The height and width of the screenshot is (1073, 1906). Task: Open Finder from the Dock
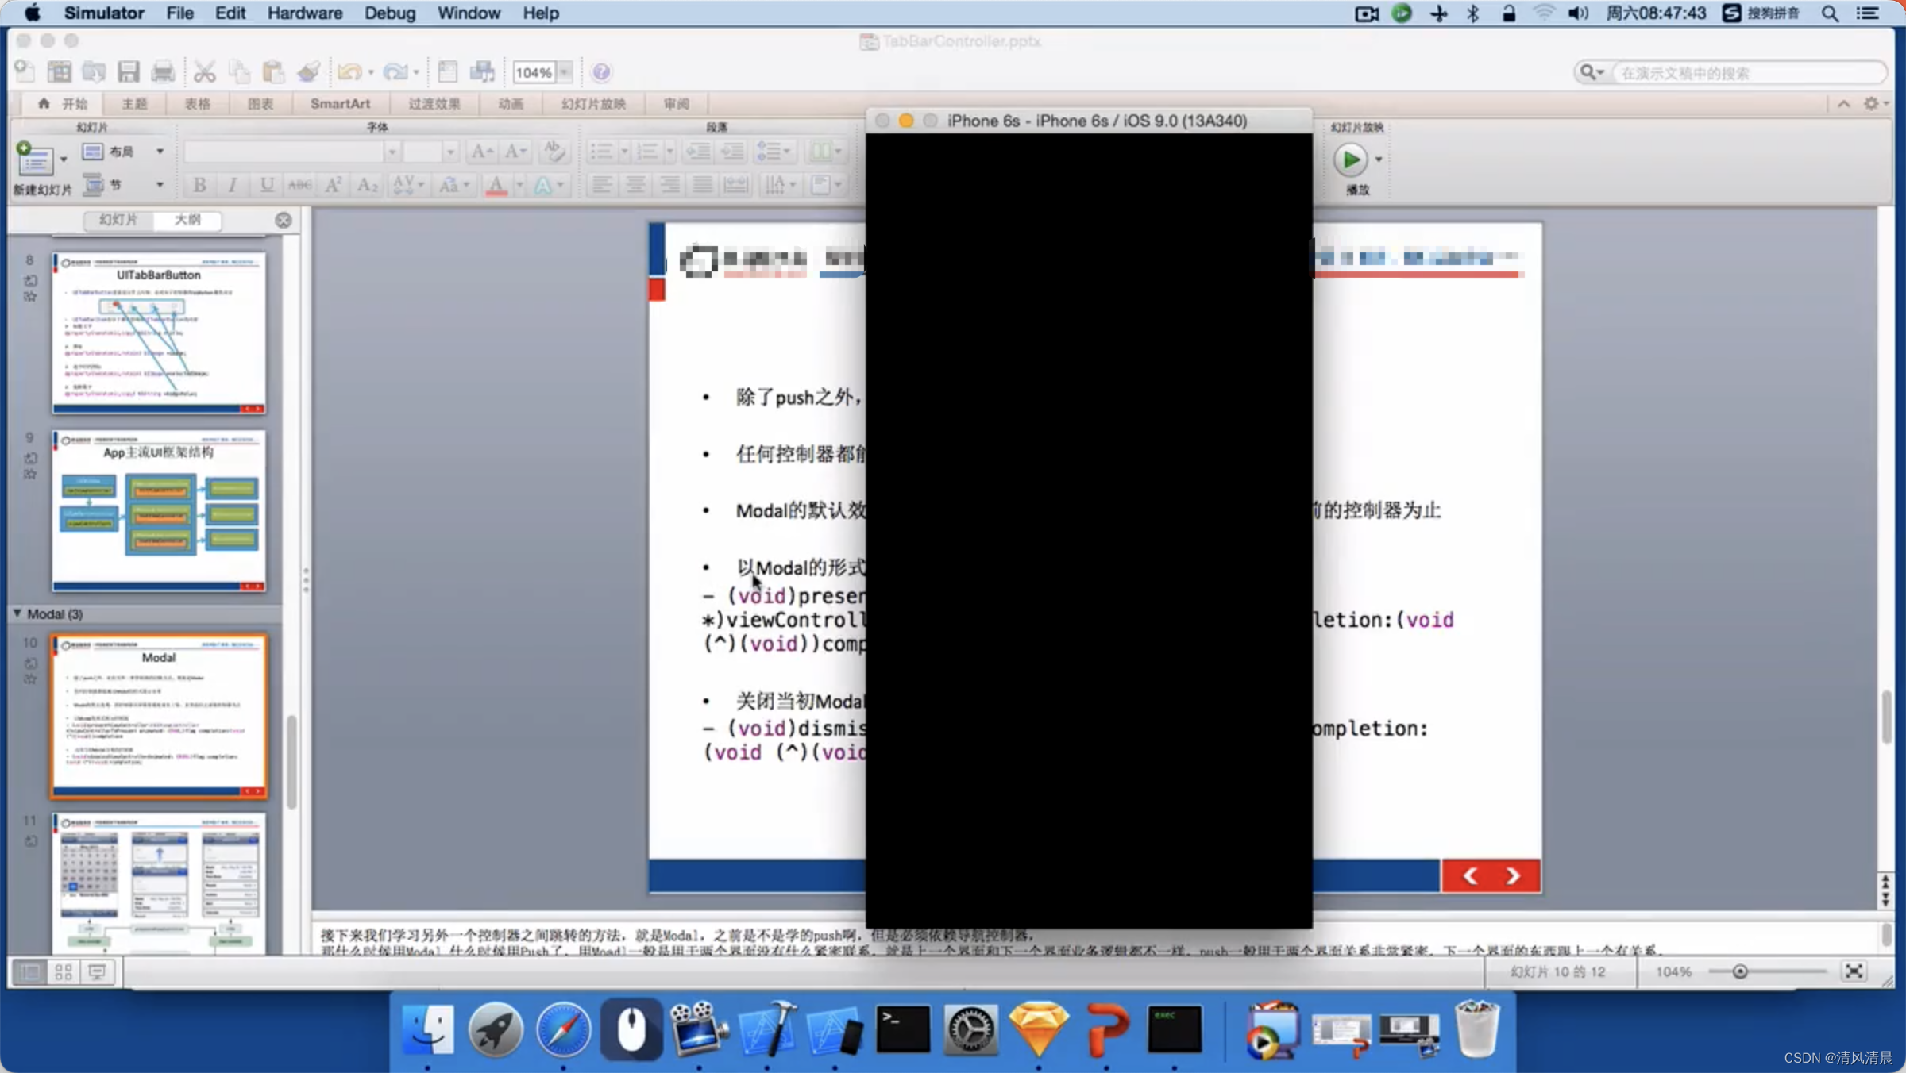(x=428, y=1030)
